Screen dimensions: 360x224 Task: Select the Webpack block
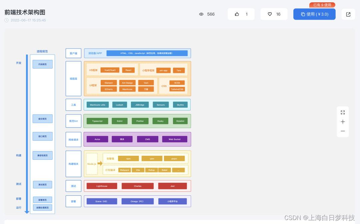[x=124, y=170]
